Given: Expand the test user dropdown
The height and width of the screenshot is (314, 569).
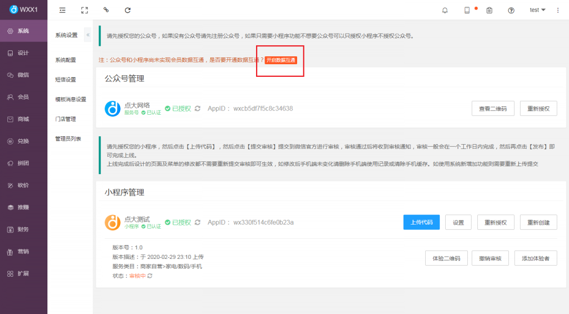Looking at the screenshot, I should pyautogui.click(x=537, y=10).
